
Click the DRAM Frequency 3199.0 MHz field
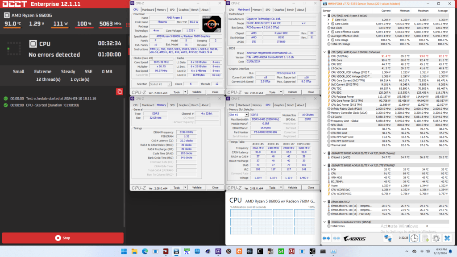click(187, 132)
